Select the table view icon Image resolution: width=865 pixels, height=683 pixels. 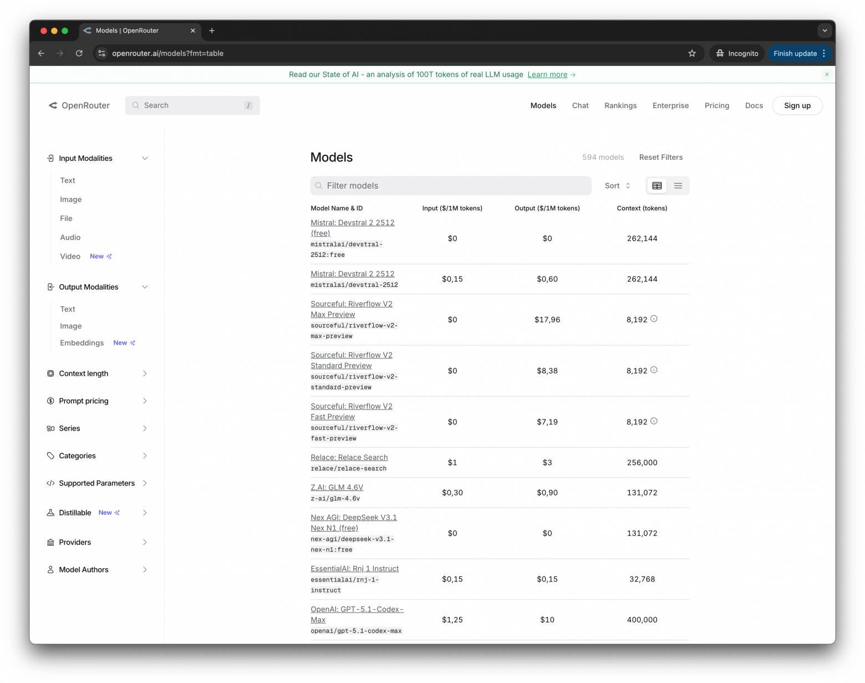[657, 185]
